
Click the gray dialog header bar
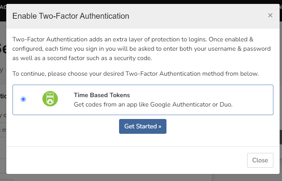pos(143,16)
